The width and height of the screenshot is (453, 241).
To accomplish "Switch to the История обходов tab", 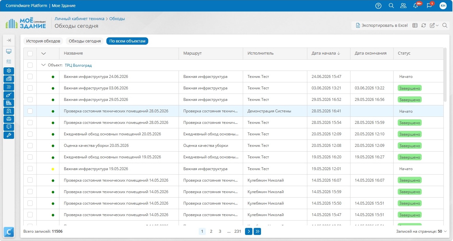I will (x=43, y=41).
